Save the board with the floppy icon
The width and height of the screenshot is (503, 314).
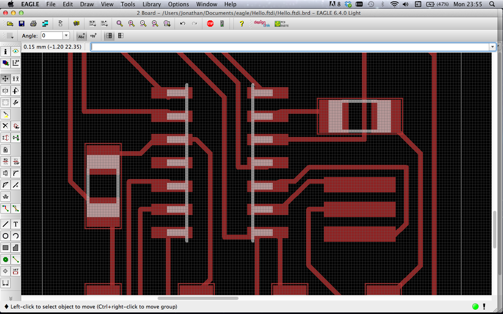pos(22,24)
